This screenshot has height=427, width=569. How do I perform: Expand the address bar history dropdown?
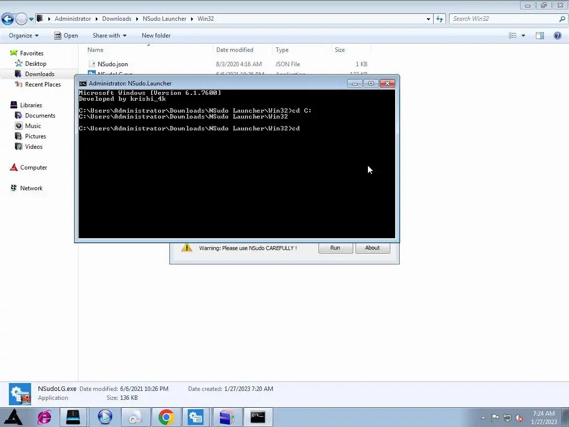point(428,19)
